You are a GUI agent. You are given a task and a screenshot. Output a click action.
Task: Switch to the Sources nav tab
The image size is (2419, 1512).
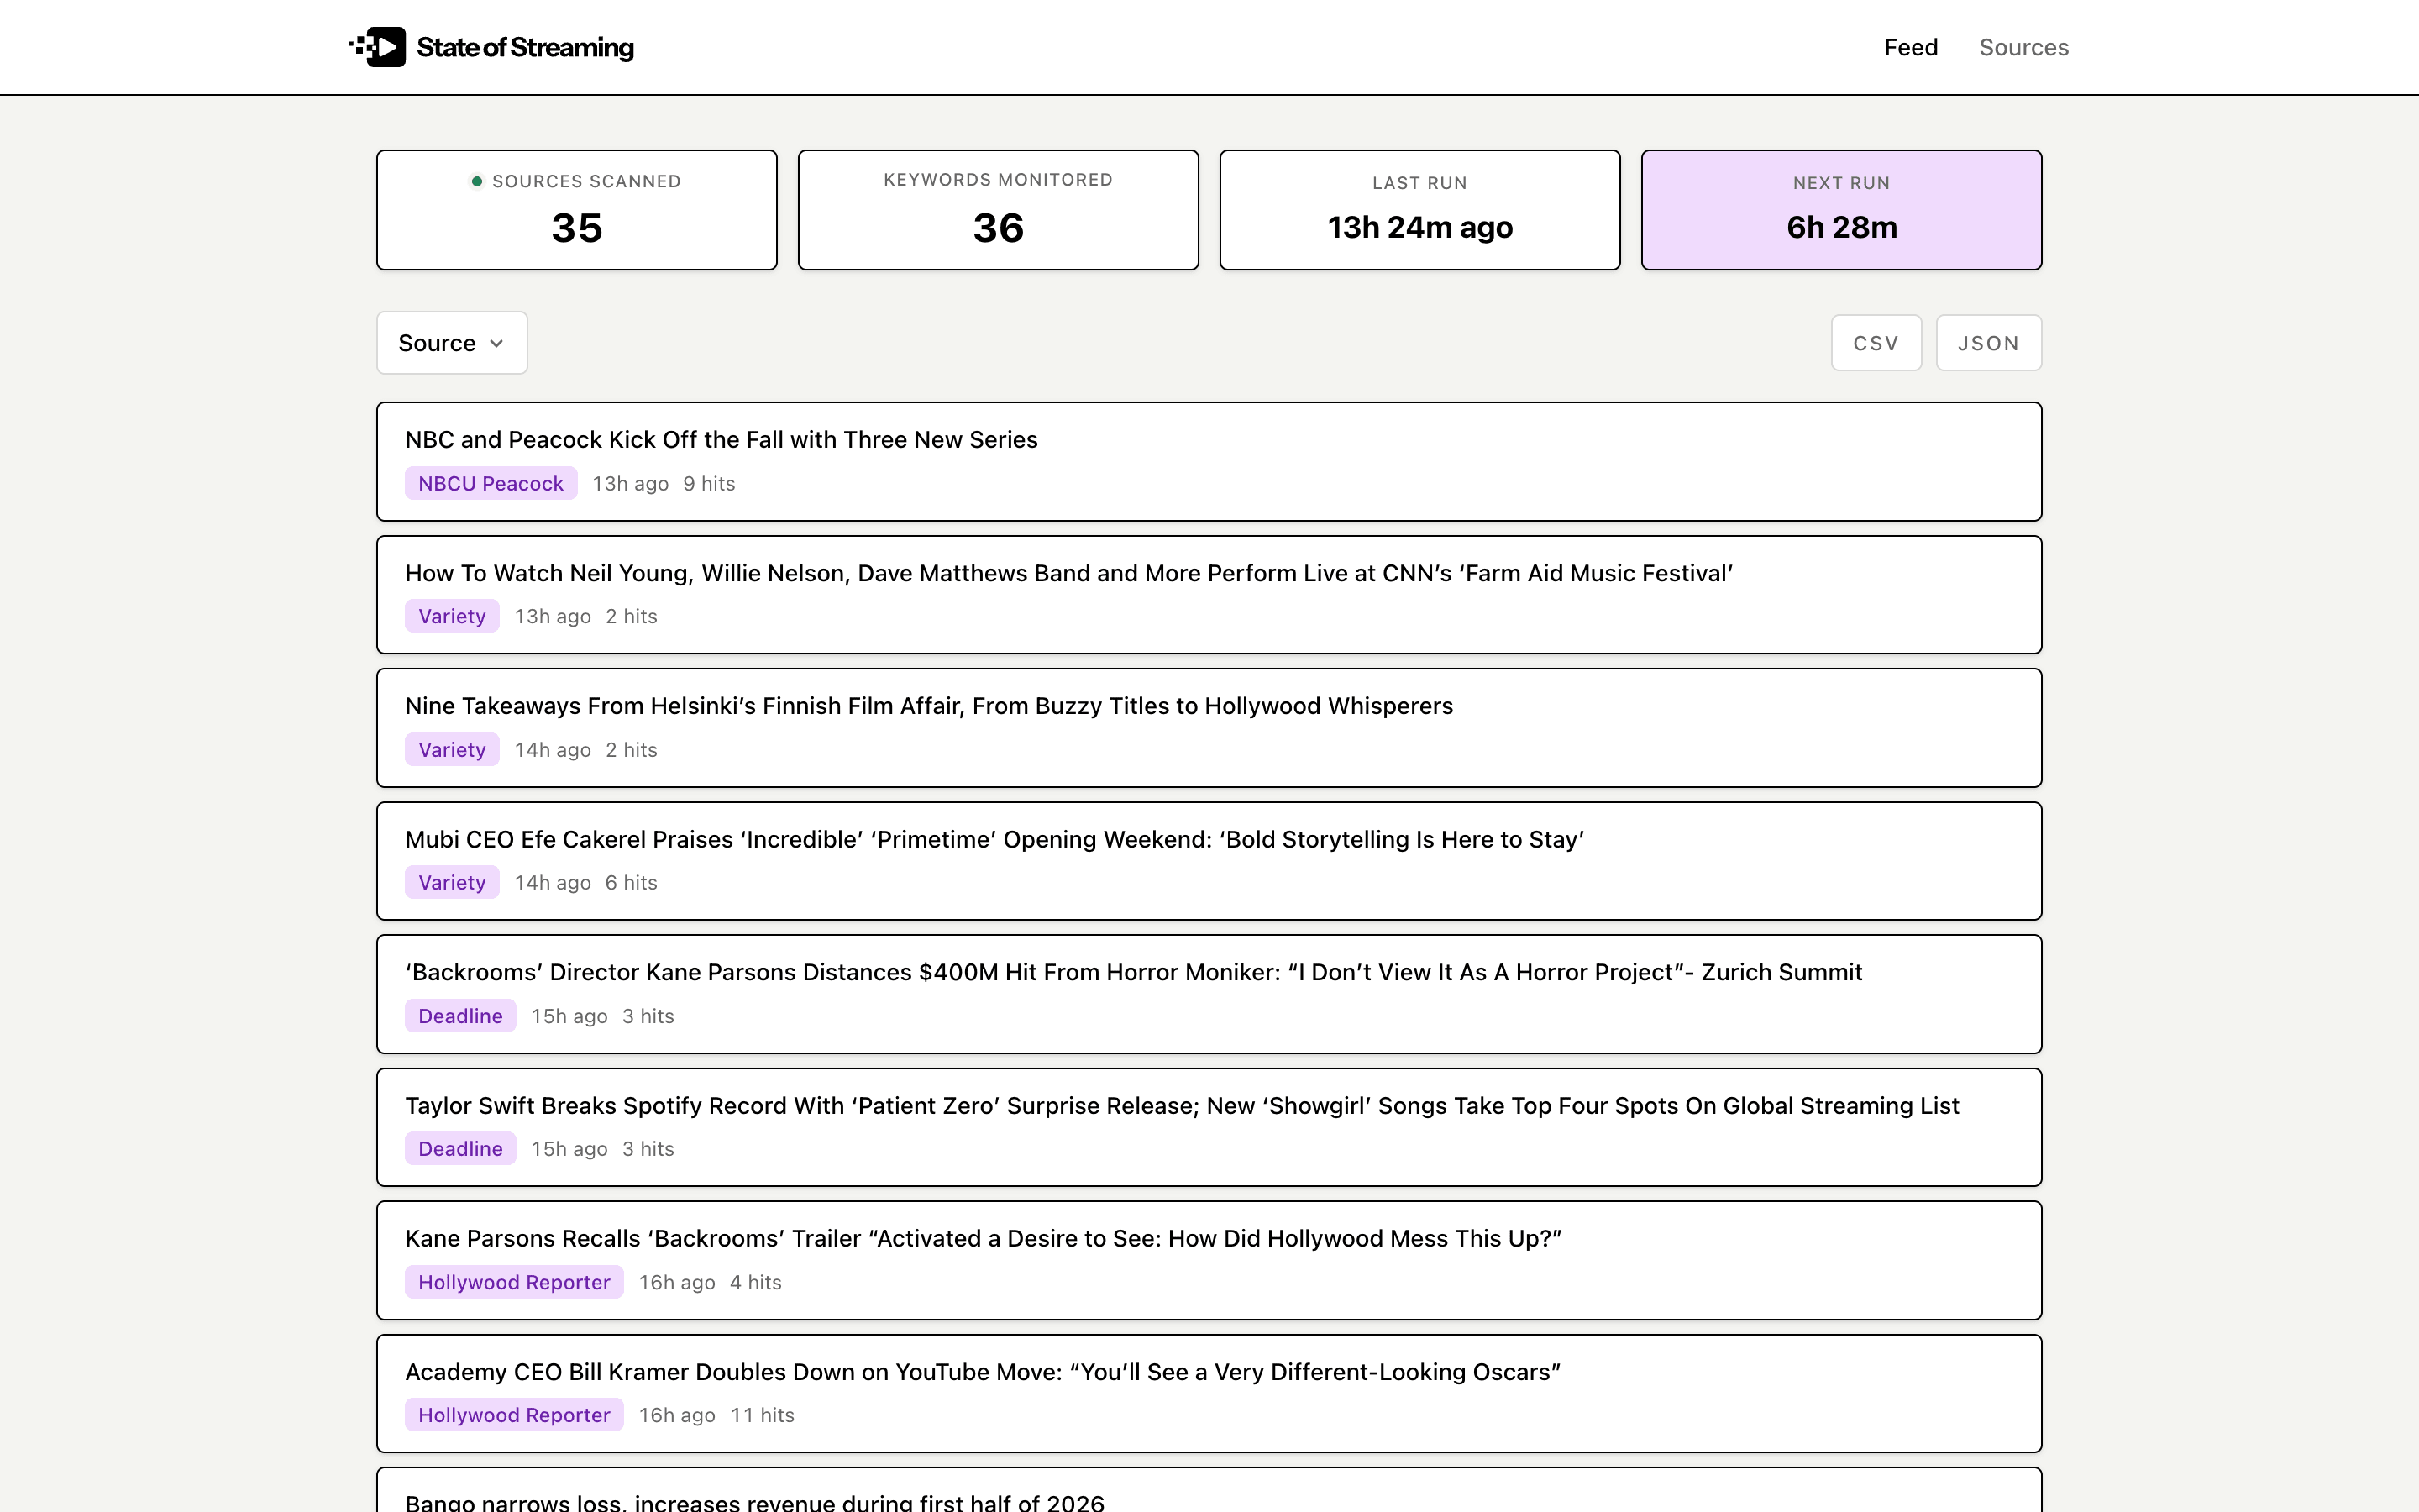pos(2023,47)
